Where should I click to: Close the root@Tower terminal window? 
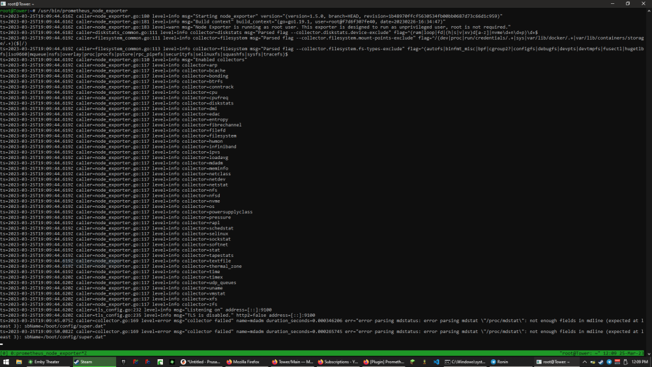(x=644, y=3)
